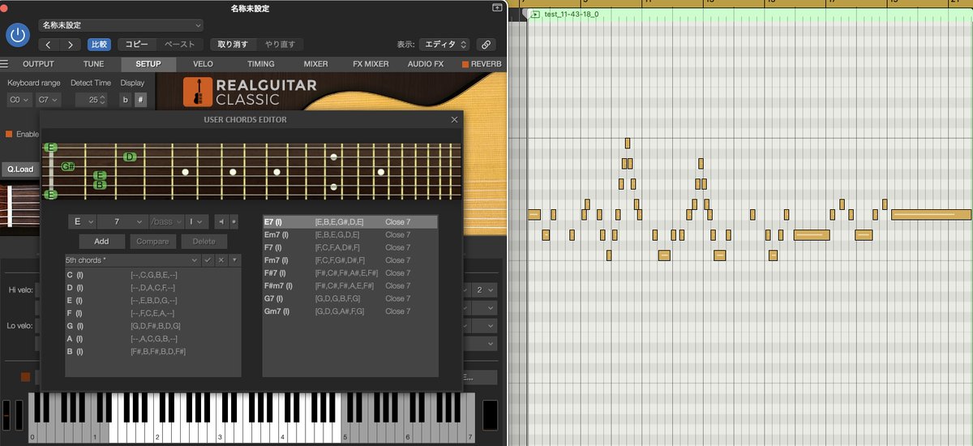Open the hamburger menu beside OUTPUT
The width and height of the screenshot is (973, 446).
click(4, 64)
